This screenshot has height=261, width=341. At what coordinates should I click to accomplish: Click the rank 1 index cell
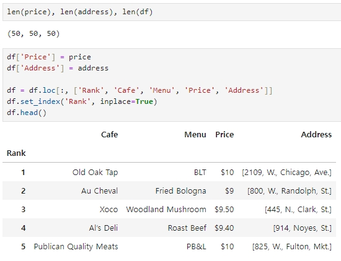[x=23, y=173]
